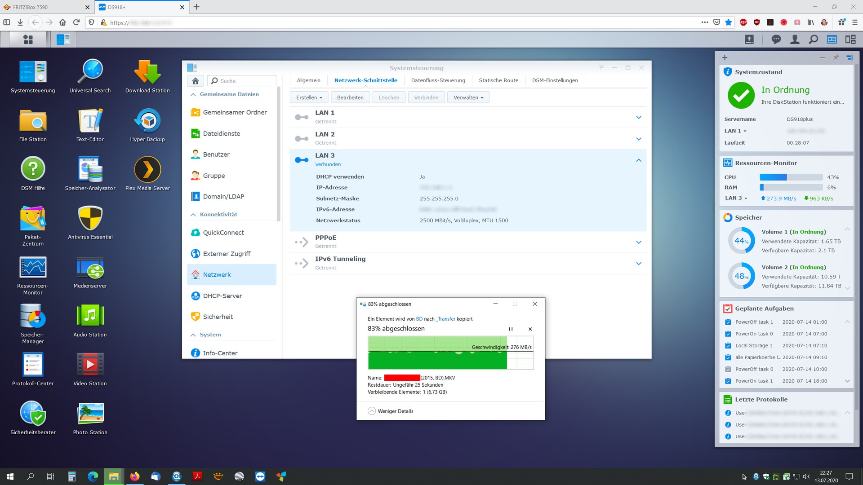
Task: Collapse the LAN 3 details chevron
Action: (639, 160)
